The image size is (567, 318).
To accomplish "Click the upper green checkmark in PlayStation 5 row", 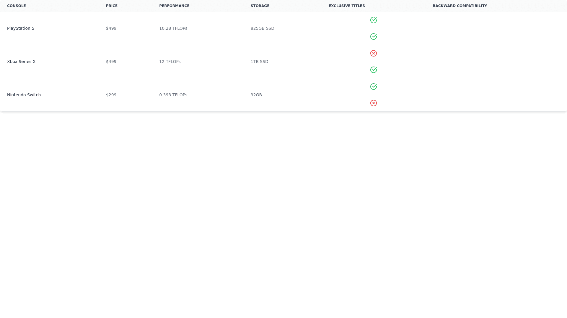I will point(373,20).
